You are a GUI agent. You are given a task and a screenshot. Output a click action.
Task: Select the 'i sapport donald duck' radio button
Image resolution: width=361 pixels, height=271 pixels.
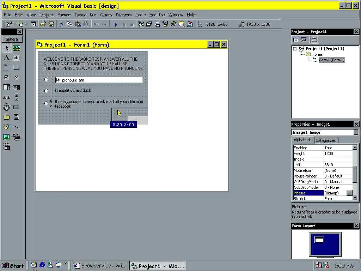46,91
